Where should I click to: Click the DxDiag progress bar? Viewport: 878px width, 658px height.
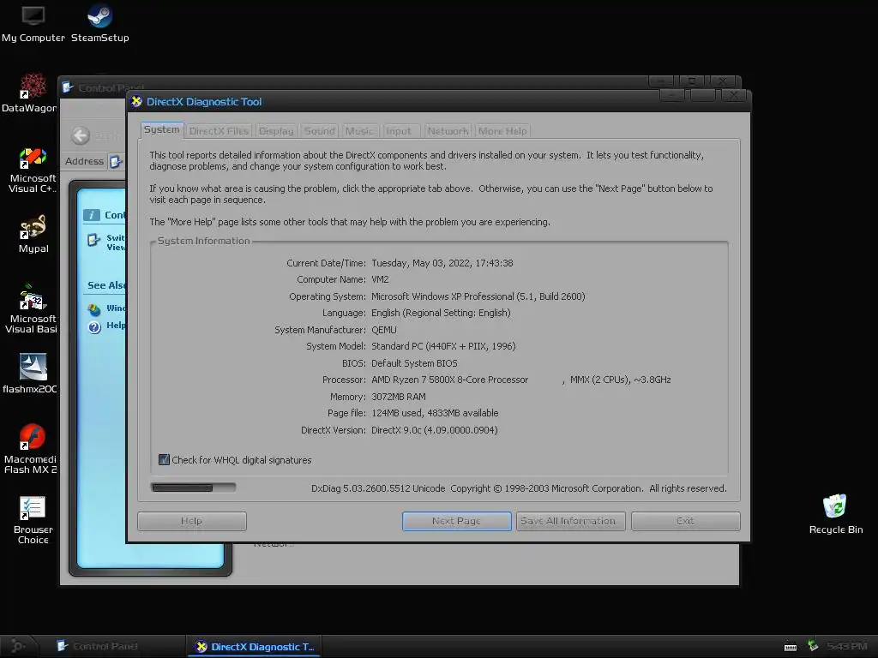pyautogui.click(x=193, y=488)
